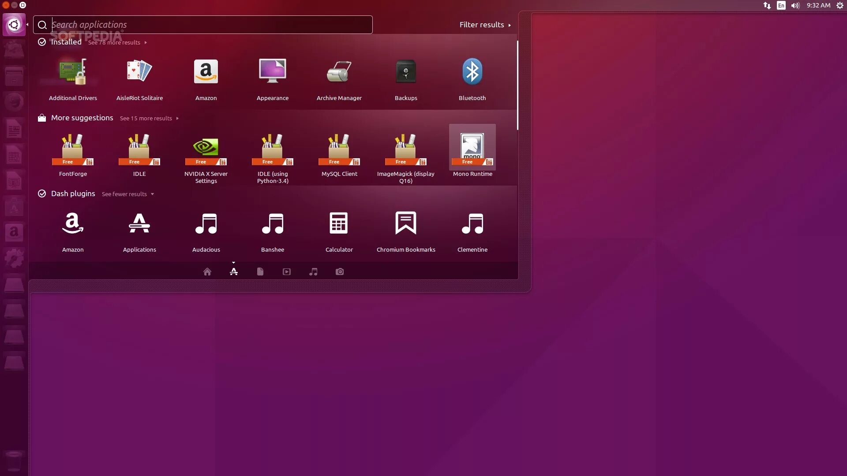The height and width of the screenshot is (476, 847).
Task: Toggle the Banshee dash plugin
Action: [272, 224]
